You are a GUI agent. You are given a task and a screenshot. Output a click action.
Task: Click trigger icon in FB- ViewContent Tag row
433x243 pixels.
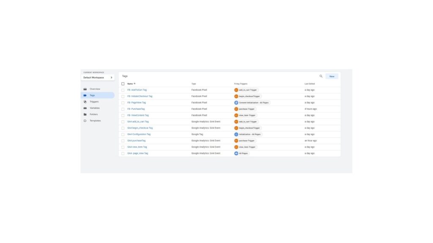(236, 116)
